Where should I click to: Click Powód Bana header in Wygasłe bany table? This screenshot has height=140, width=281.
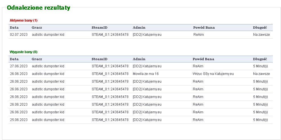pos(203,59)
